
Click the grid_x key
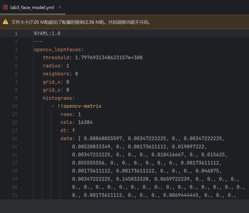51,82
